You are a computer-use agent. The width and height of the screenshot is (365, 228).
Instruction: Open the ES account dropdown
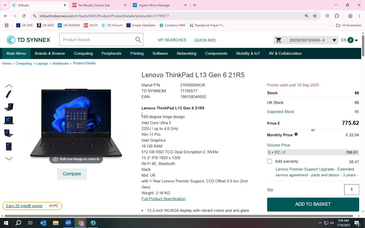pos(349,40)
